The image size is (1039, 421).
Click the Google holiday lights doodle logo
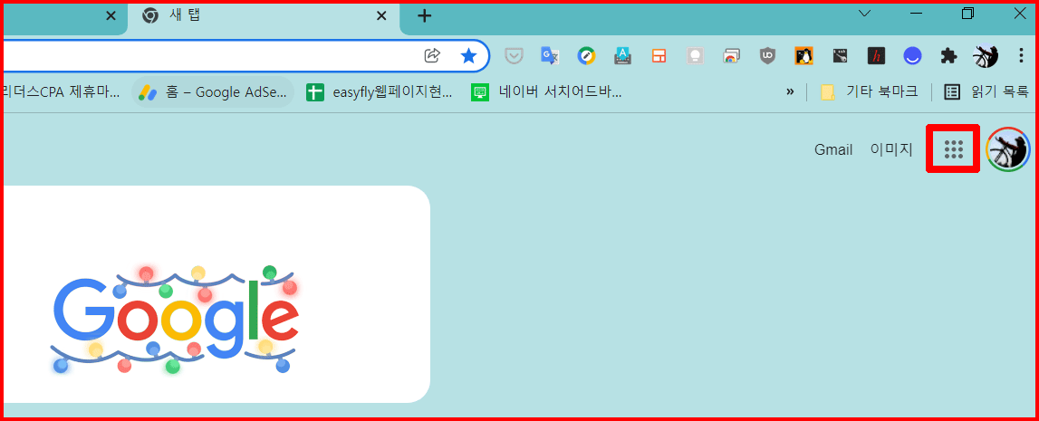(x=174, y=320)
